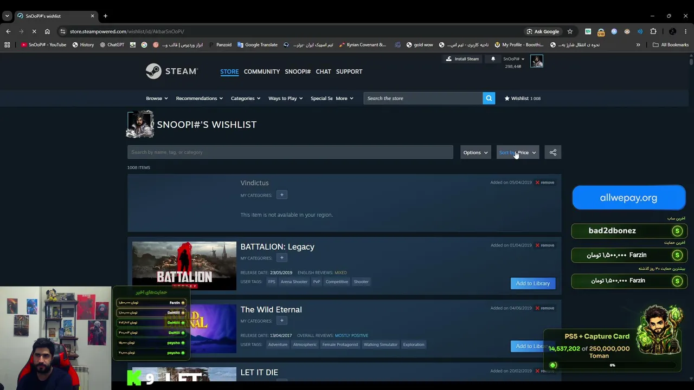The height and width of the screenshot is (390, 694).
Task: Expand the Categories dropdown
Action: point(246,99)
